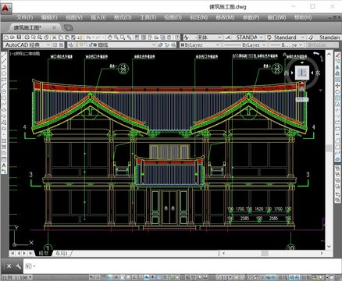Click into the command line input field

coord(182,266)
